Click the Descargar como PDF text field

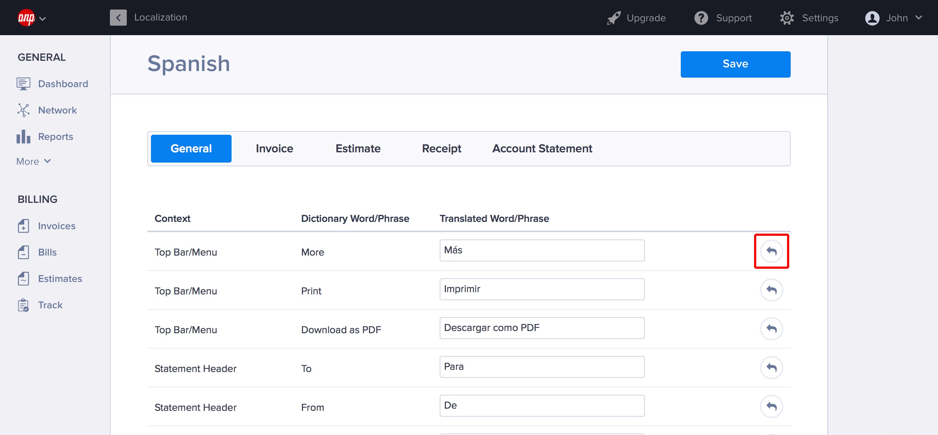(542, 328)
